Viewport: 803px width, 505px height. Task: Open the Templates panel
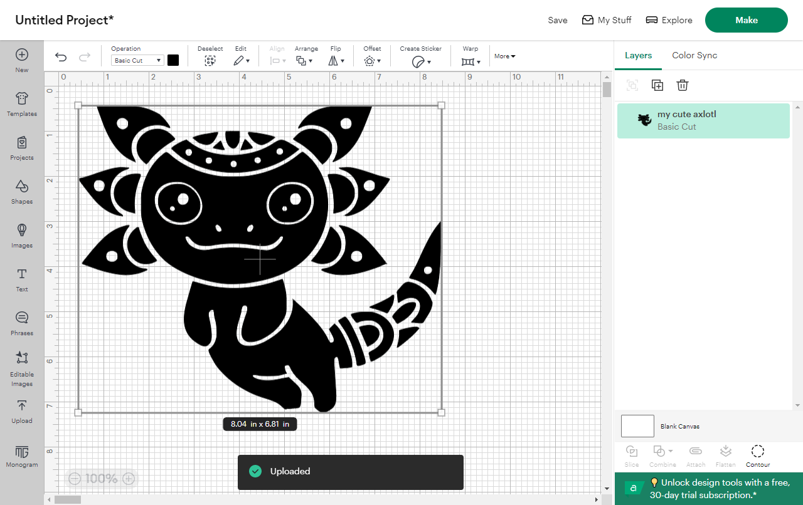[22, 103]
